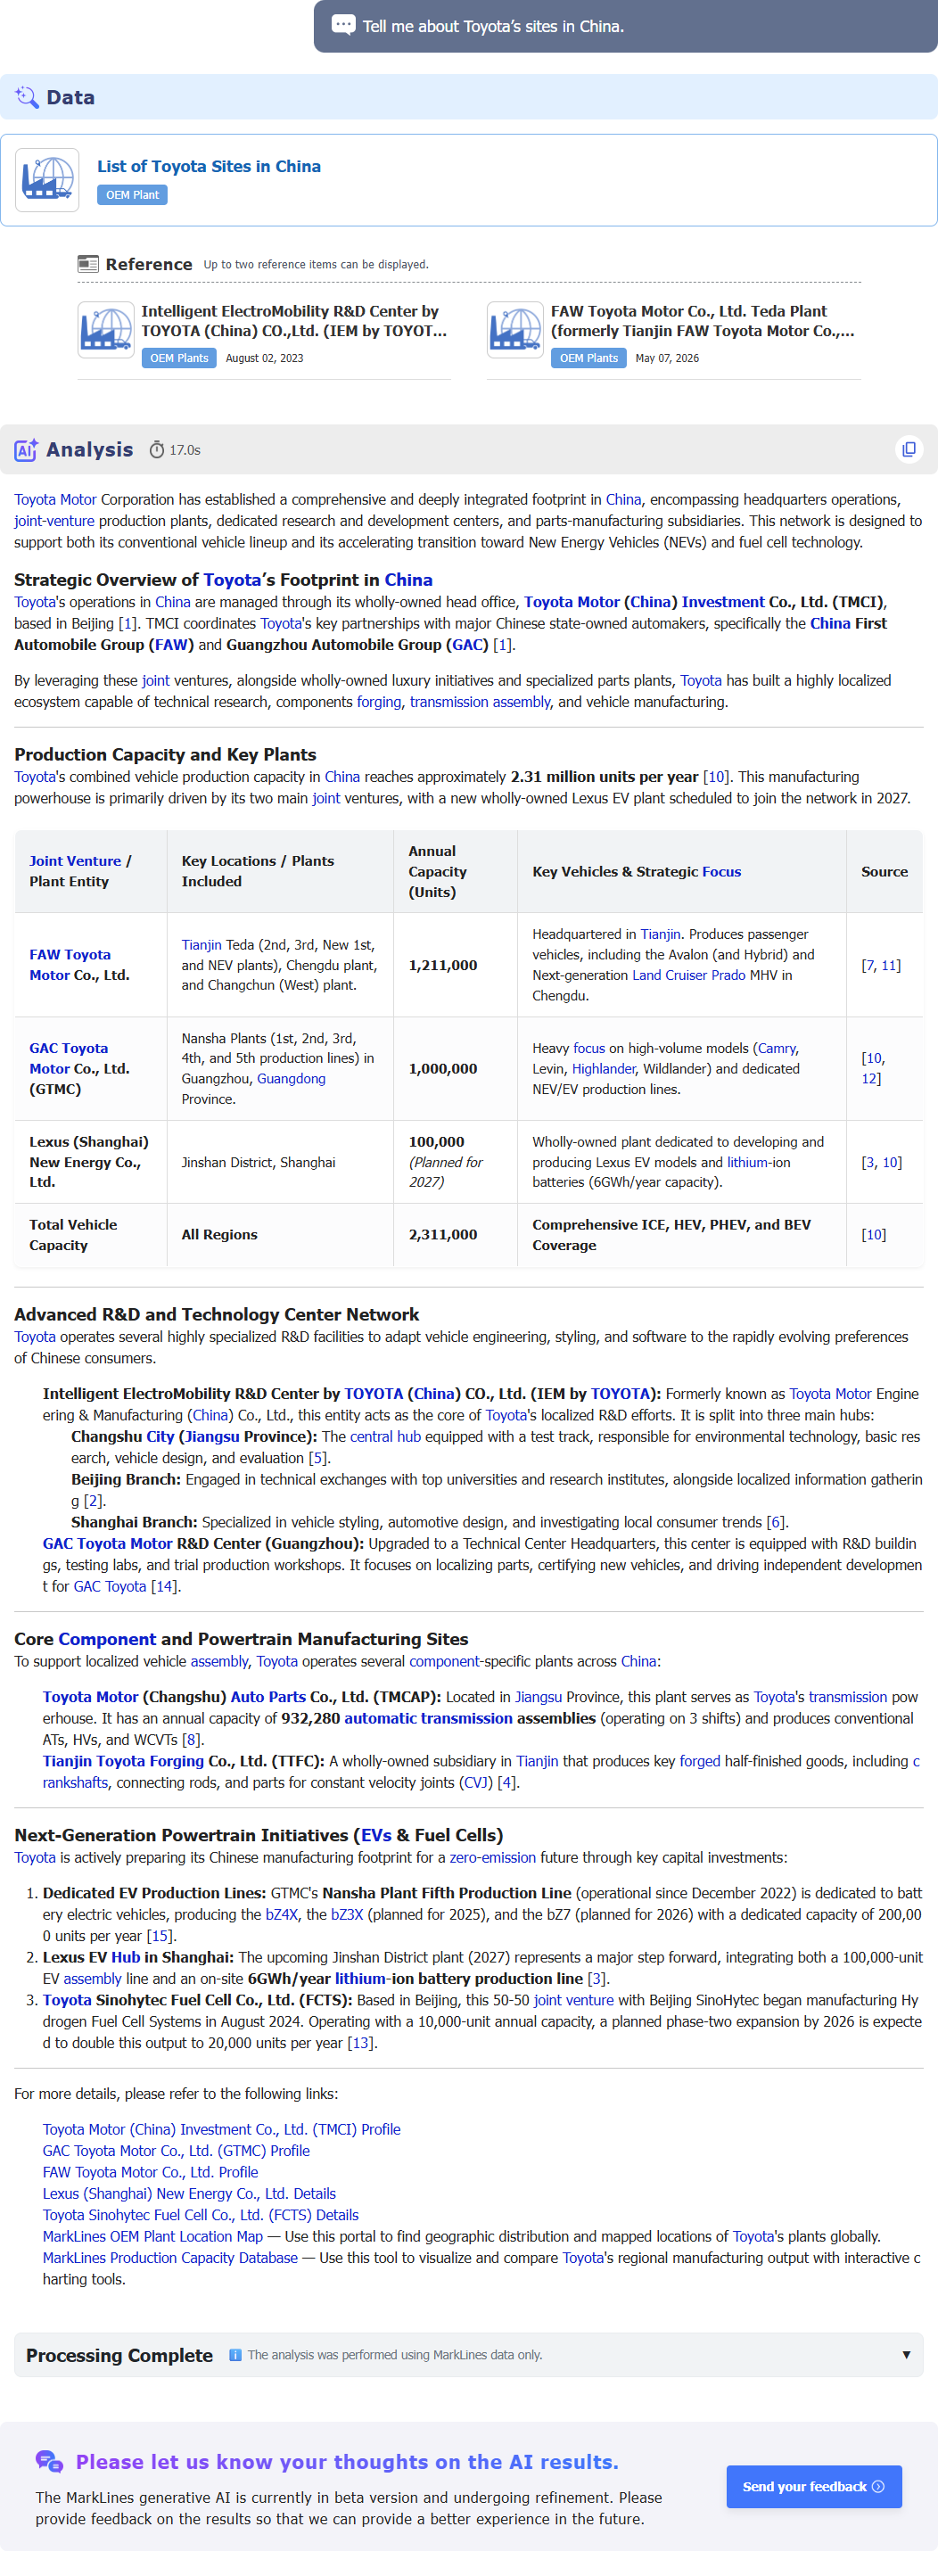Click citation 15 after units per year
Screen dimensions: 938x2576
point(160,1936)
